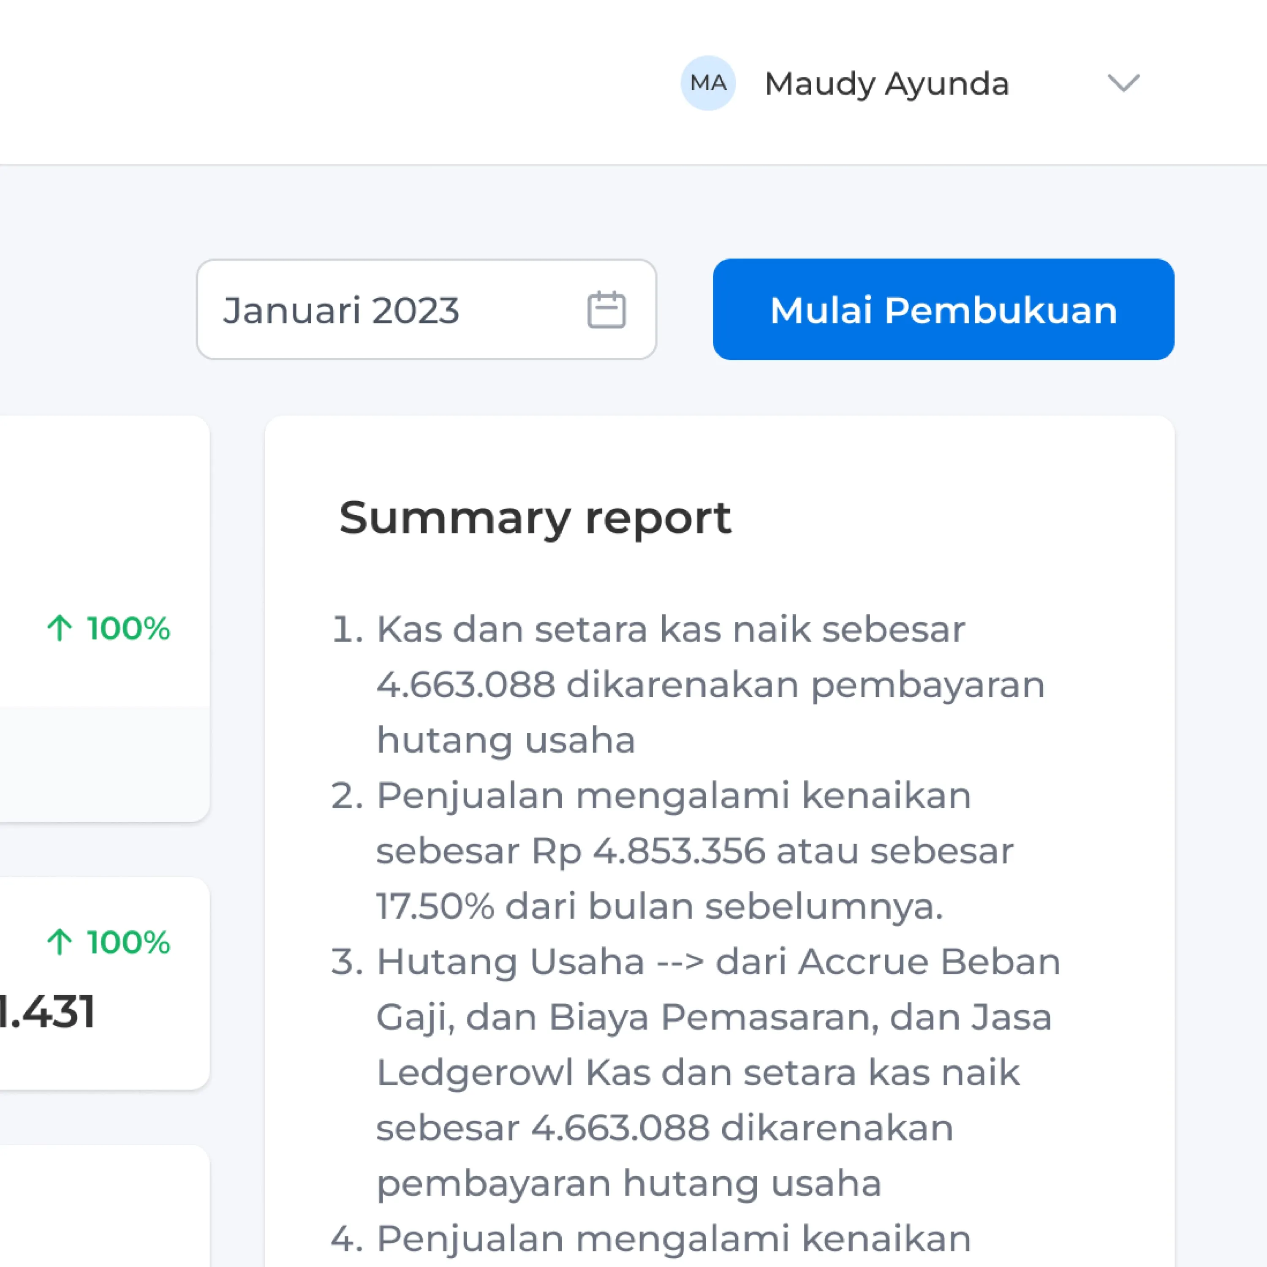The height and width of the screenshot is (1267, 1267).
Task: Open the calendar icon in date field
Action: click(606, 310)
